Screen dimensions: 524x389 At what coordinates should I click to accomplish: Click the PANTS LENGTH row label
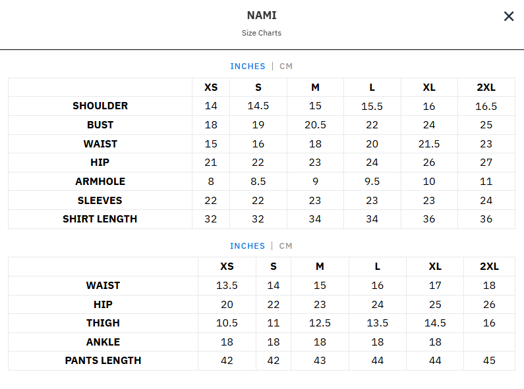click(103, 361)
